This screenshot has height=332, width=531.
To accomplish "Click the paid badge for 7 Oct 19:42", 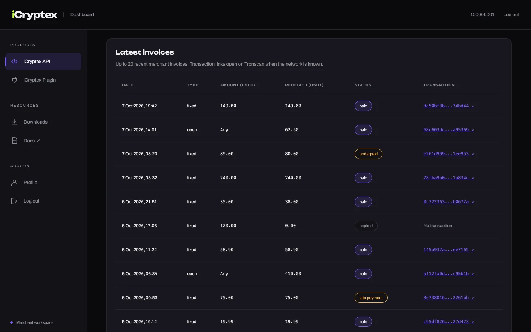I will point(363,106).
